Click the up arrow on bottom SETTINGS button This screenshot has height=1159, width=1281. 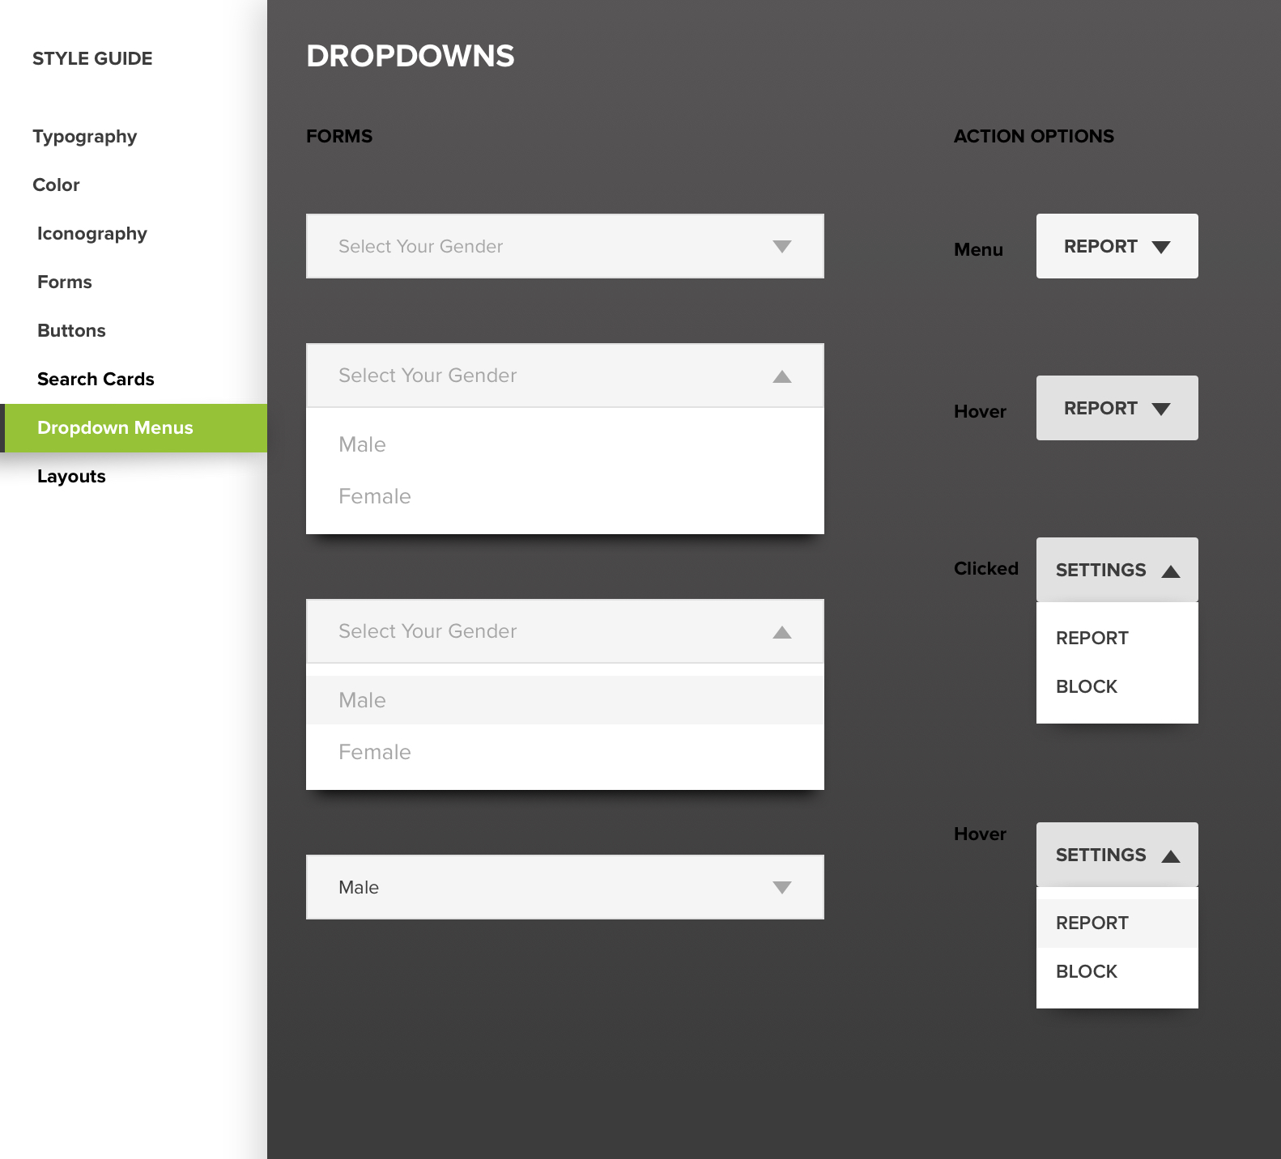1171,855
